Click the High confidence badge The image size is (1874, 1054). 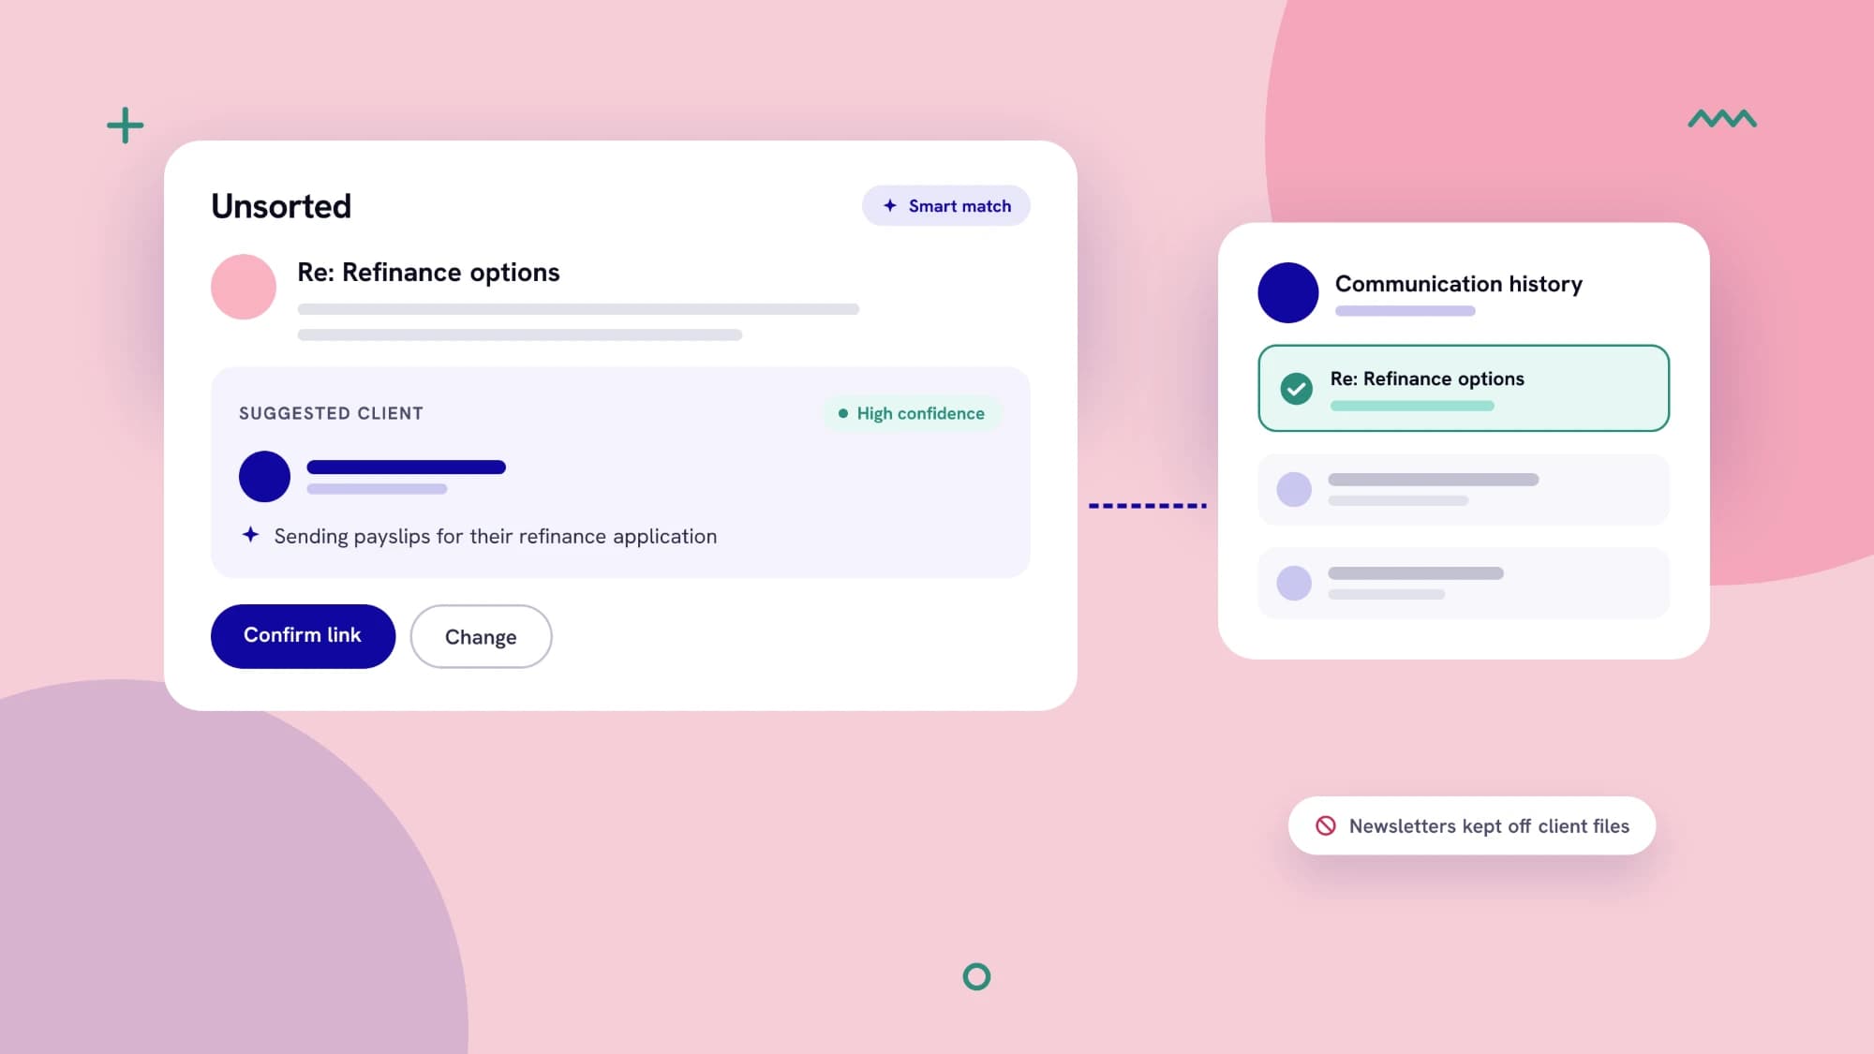pyautogui.click(x=912, y=413)
